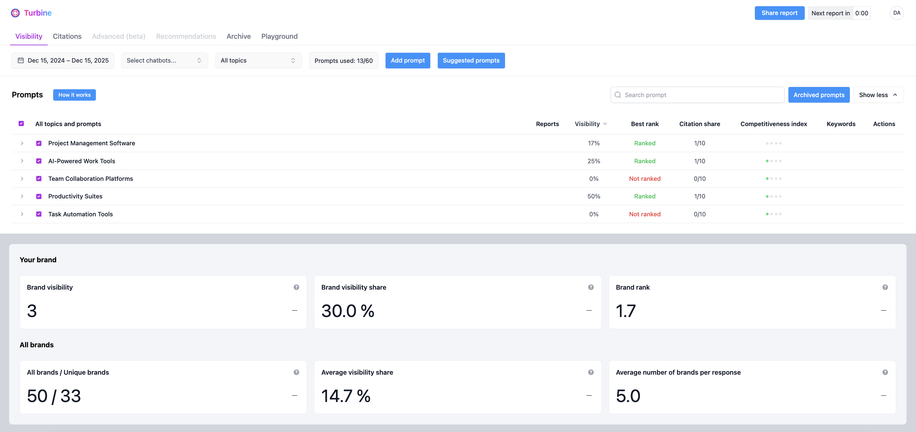Viewport: 916px width, 432px height.
Task: Open the All topics dropdown
Action: [x=258, y=60]
